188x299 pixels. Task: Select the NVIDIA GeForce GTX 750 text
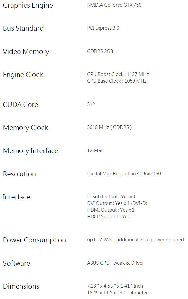point(114,5)
